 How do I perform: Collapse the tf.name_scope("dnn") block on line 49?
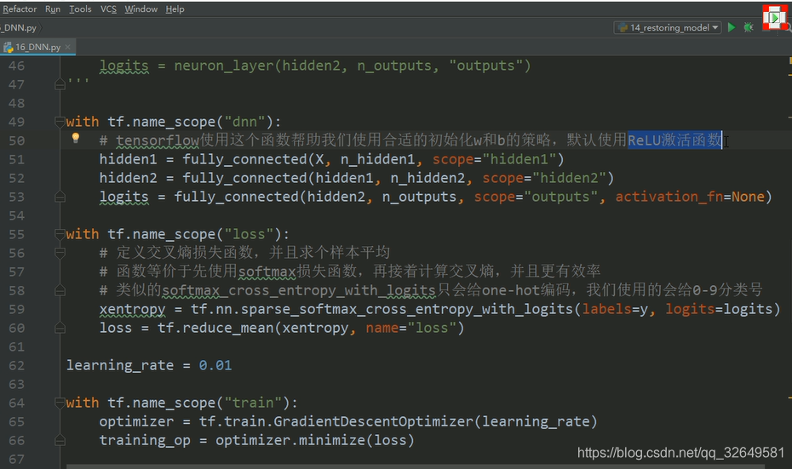coord(60,122)
